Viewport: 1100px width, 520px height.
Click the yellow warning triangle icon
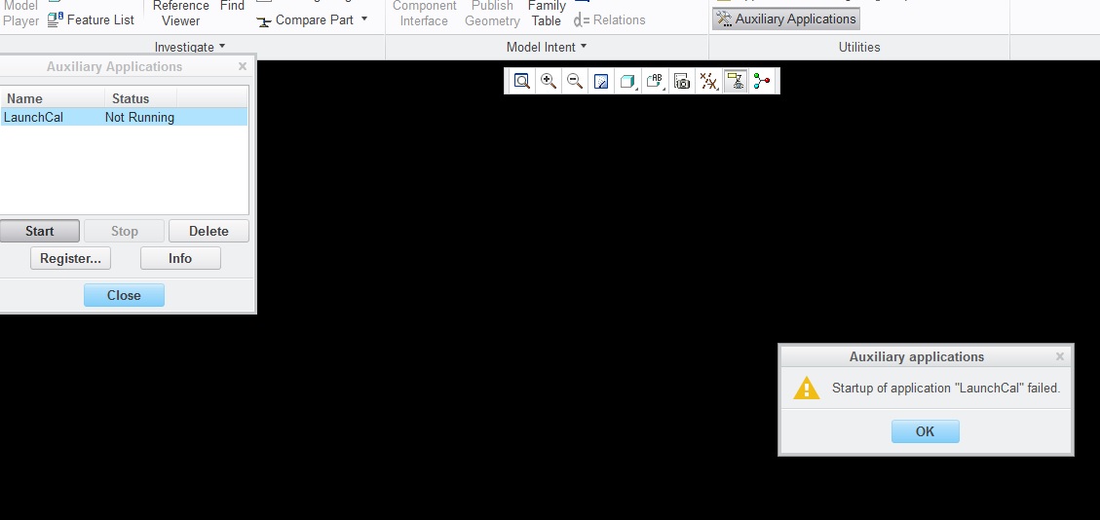click(807, 388)
